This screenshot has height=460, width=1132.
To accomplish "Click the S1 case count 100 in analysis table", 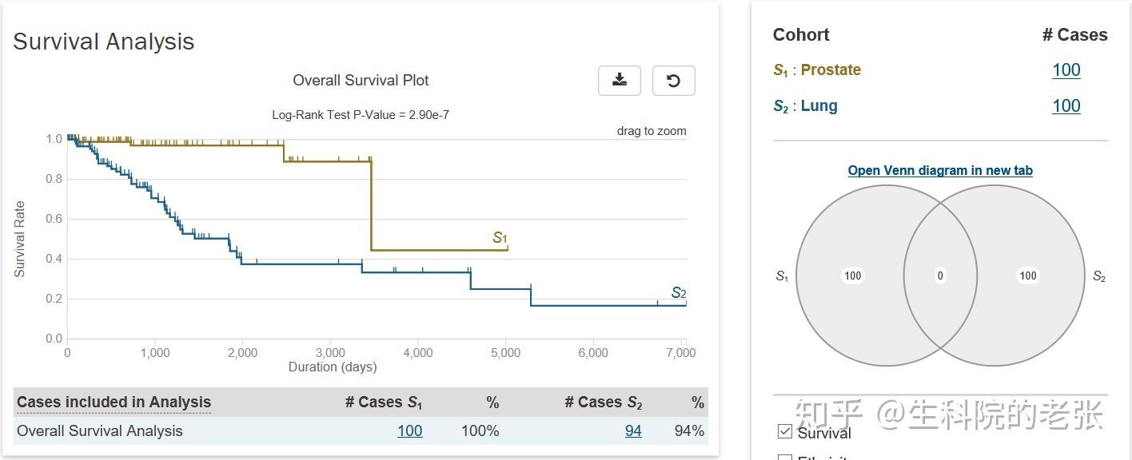I will [409, 431].
